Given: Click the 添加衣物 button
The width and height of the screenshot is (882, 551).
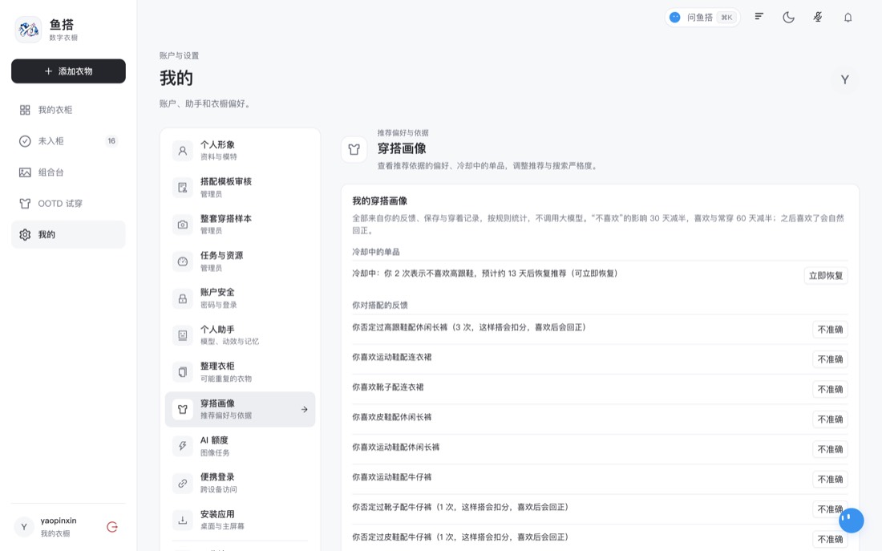Looking at the screenshot, I should [x=69, y=71].
